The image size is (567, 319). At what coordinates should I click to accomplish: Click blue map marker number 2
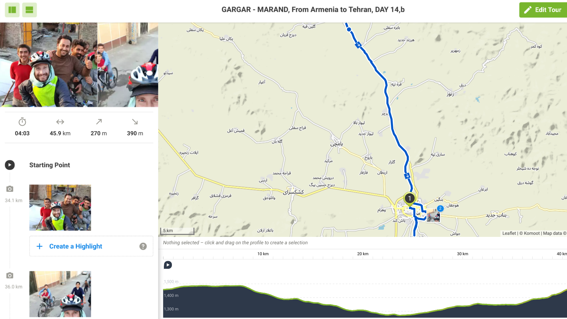[440, 208]
